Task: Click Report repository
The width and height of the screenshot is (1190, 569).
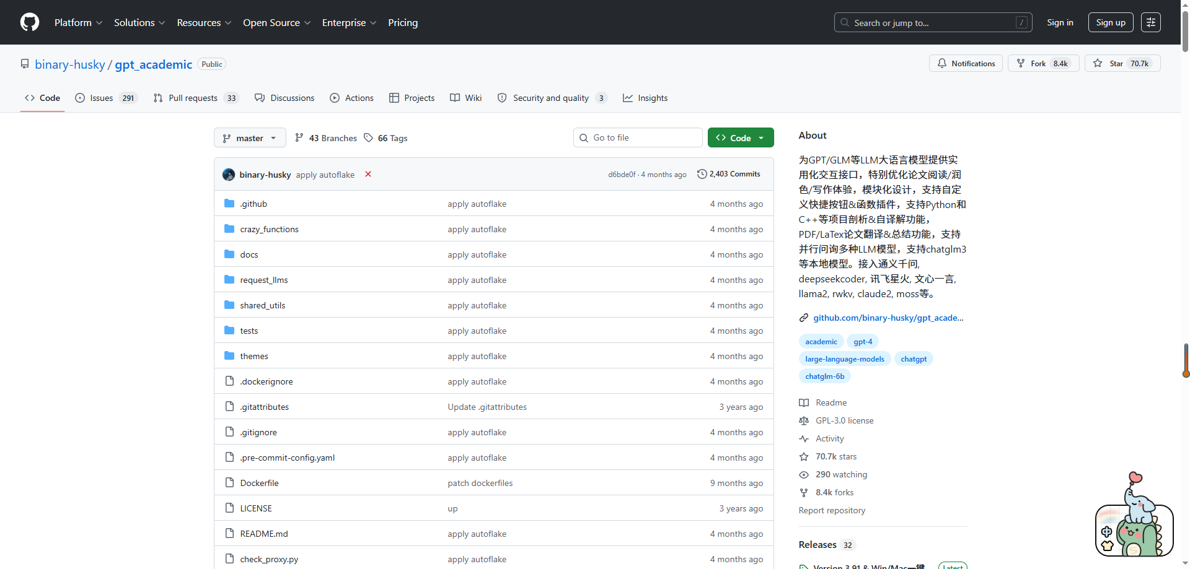Action: tap(832, 510)
